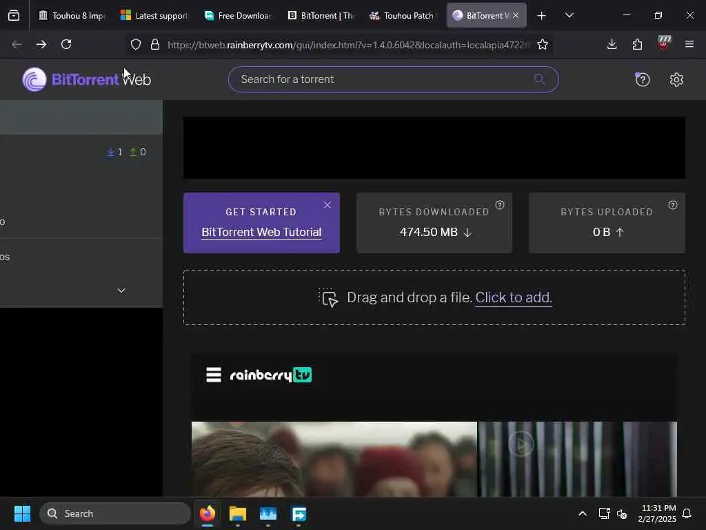Image resolution: width=706 pixels, height=530 pixels.
Task: Go forward in browser history
Action: pos(41,44)
